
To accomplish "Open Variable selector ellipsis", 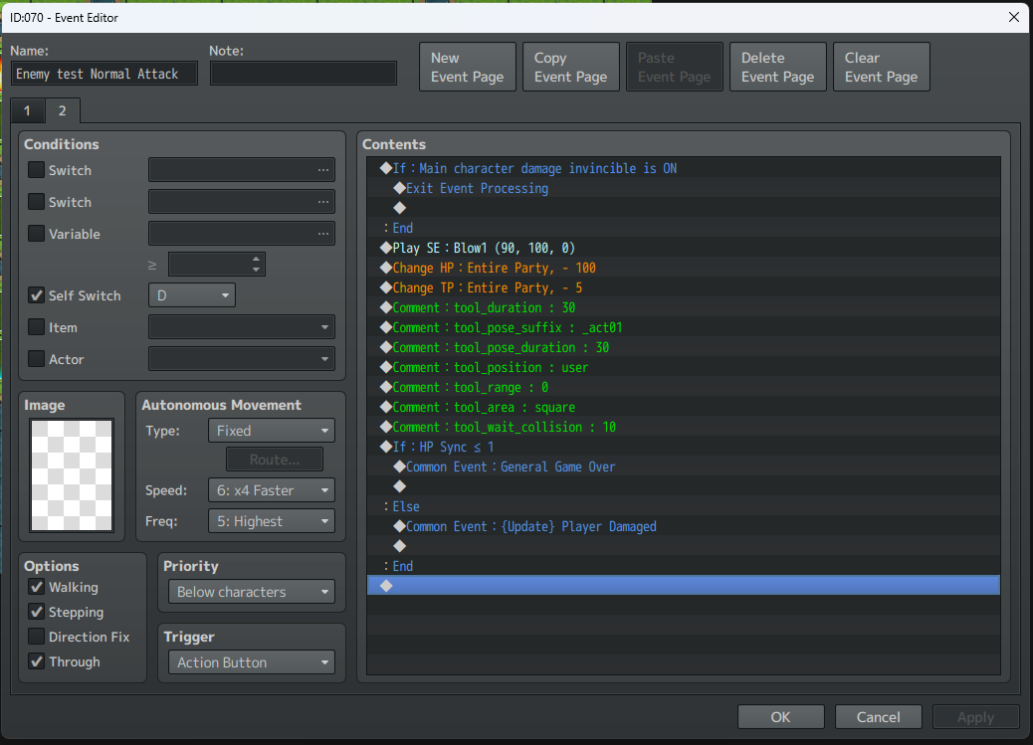I will 322,233.
